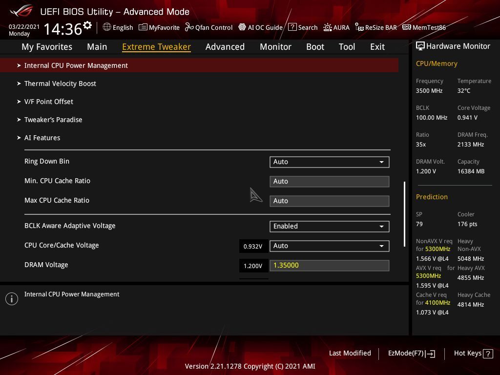Image resolution: width=500 pixels, height=375 pixels.
Task: Open the Monitor tab
Action: [x=275, y=47]
